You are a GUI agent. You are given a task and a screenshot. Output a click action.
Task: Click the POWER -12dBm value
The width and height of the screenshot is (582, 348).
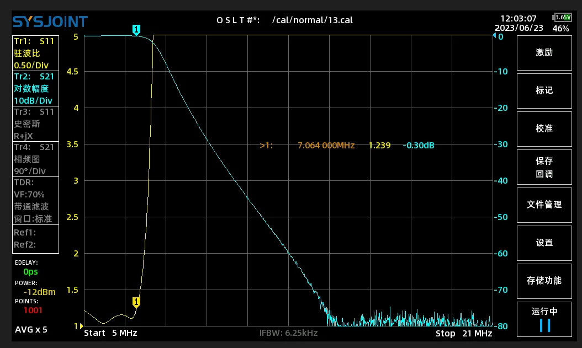click(39, 292)
